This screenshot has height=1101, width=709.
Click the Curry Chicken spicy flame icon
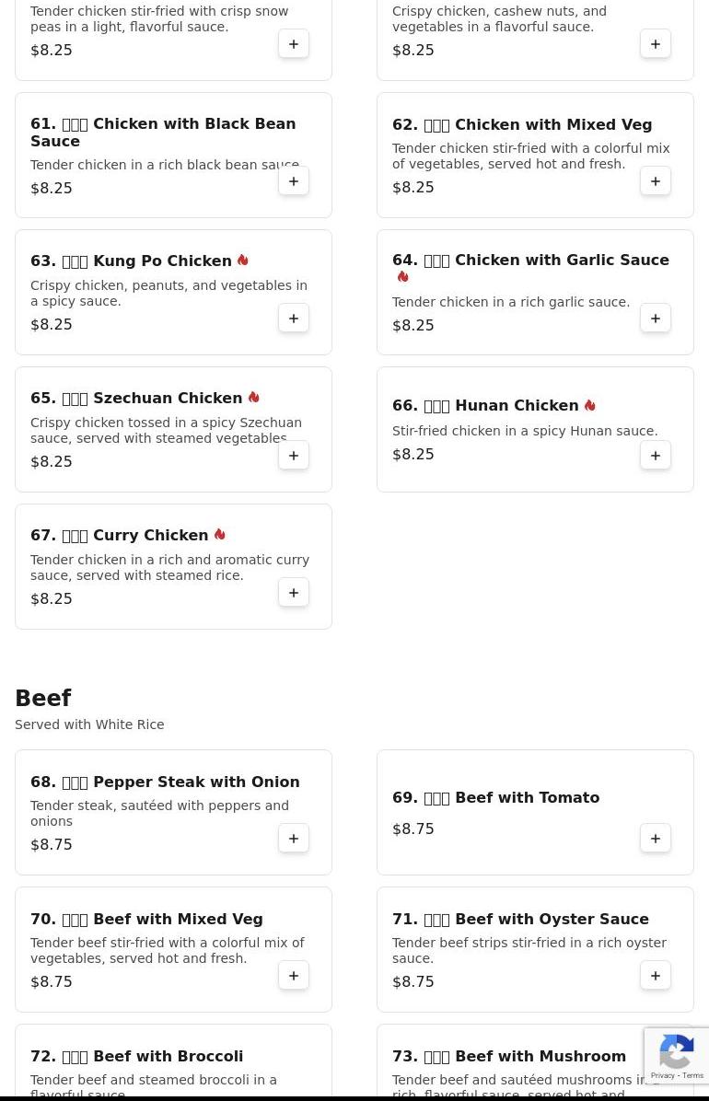click(219, 535)
